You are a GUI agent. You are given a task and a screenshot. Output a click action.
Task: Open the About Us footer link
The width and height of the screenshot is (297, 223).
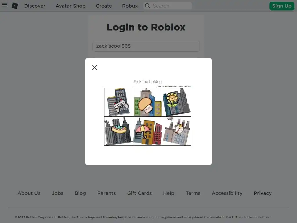(x=29, y=193)
